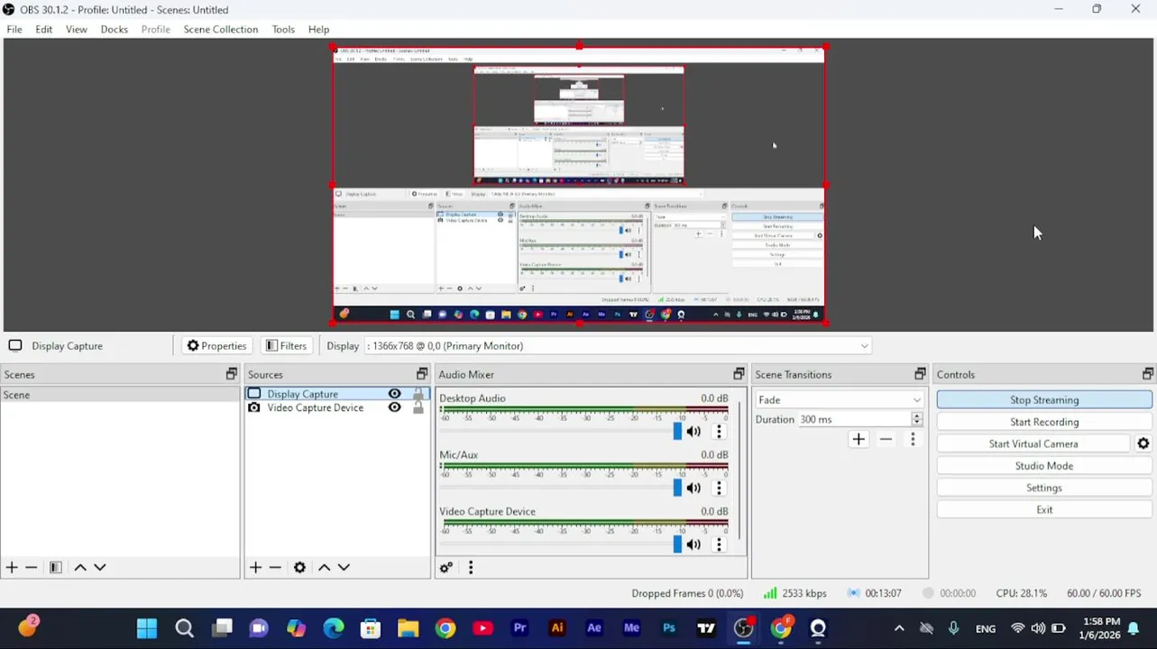This screenshot has height=649, width=1157.
Task: Mute Desktop Audio speaker icon
Action: tap(693, 432)
